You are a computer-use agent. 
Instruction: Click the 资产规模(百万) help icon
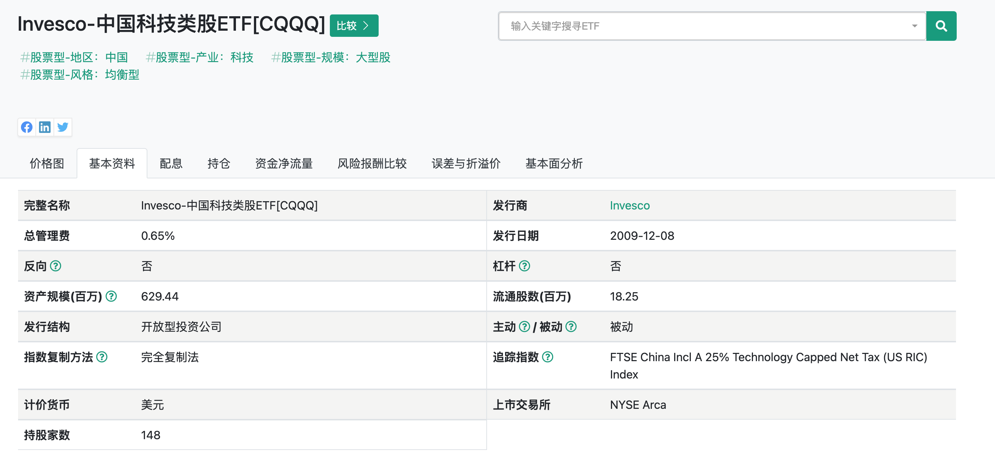[x=111, y=297]
